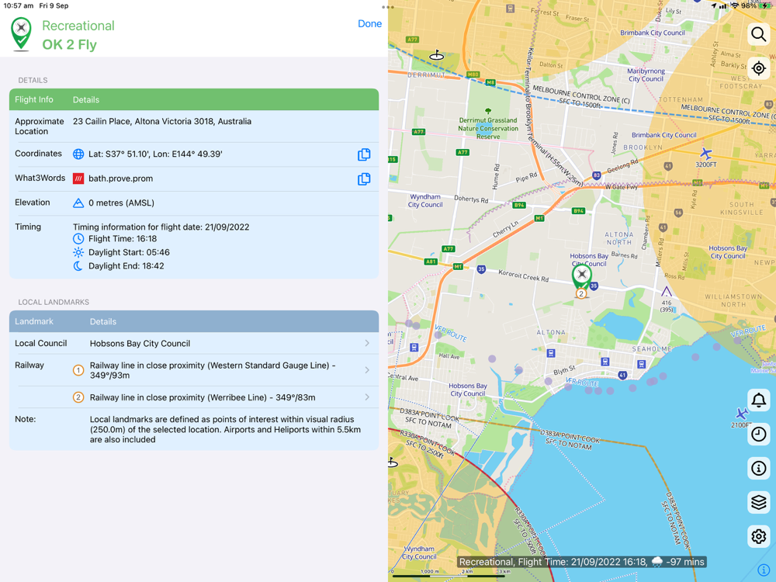Tap the 416 obstacle marker on map

tap(667, 291)
